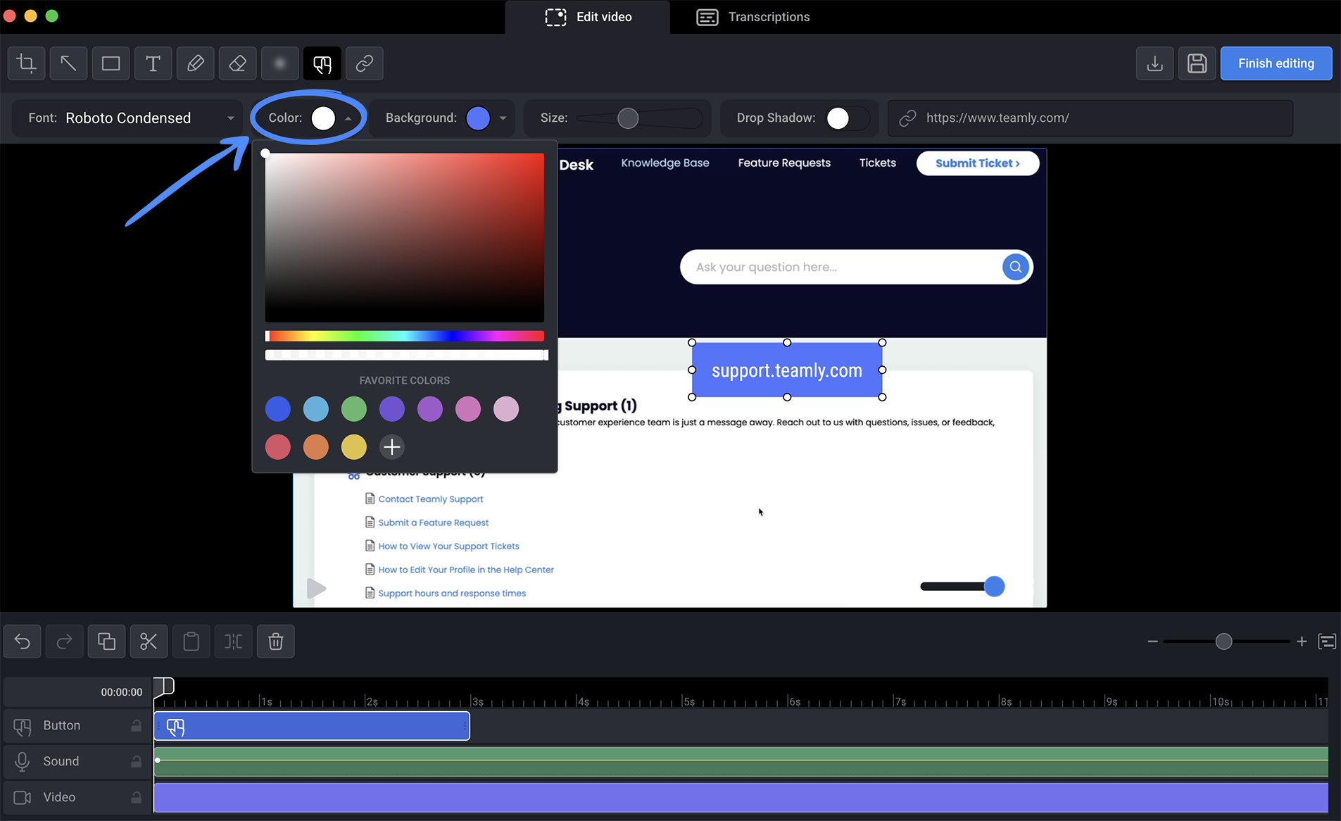
Task: Click the timeline zoom out minus
Action: 1152,641
